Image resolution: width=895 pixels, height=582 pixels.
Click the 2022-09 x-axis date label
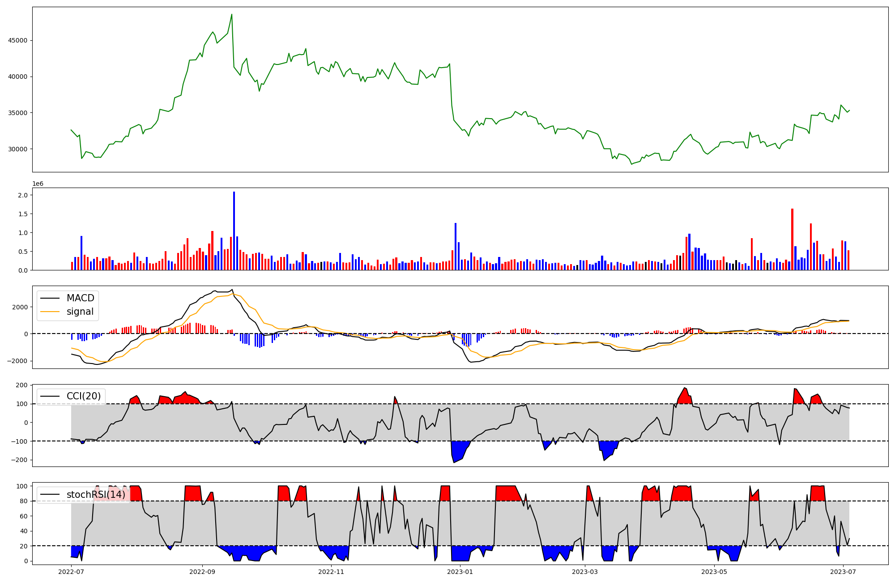pyautogui.click(x=202, y=572)
